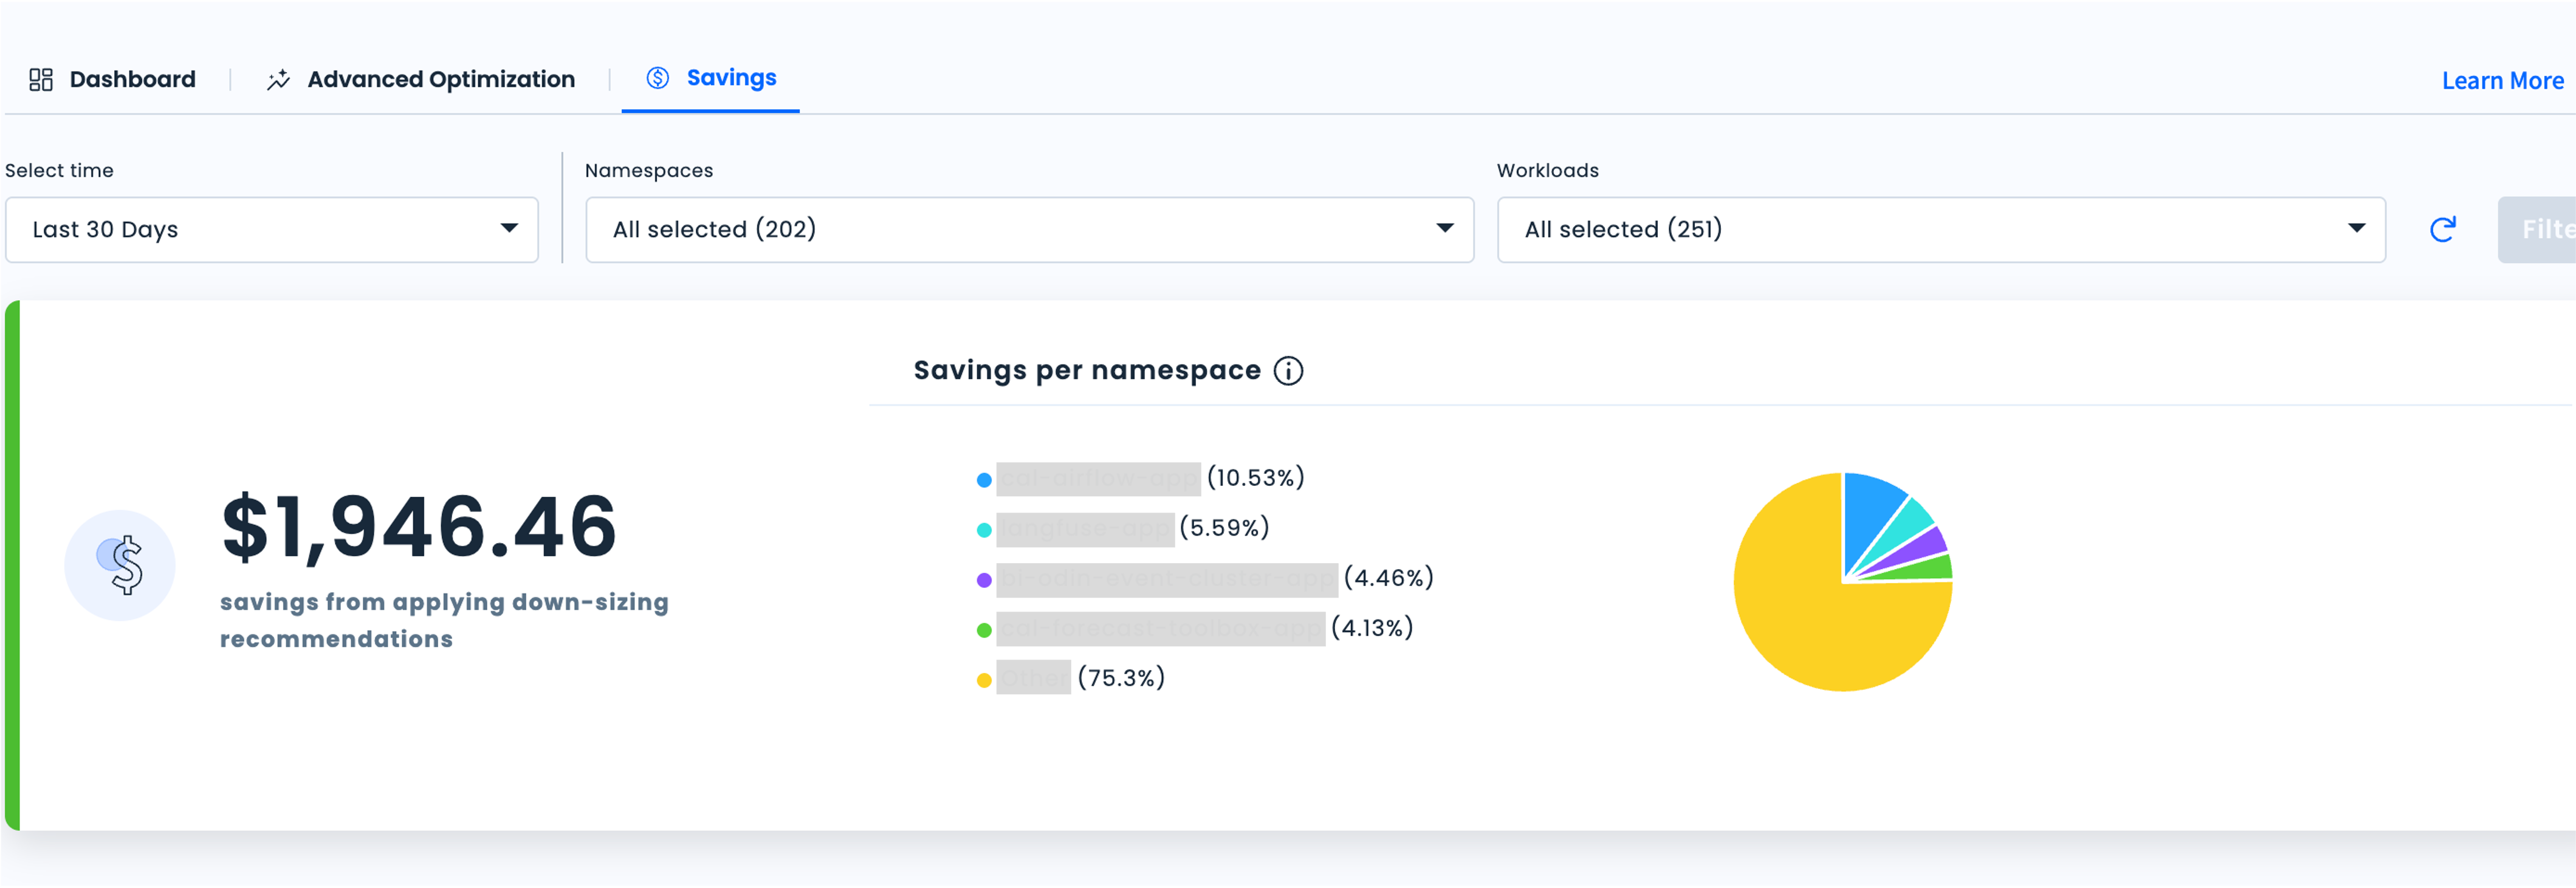Viewport: 2576px width, 888px height.
Task: Click the purple legend dot for 4.46%
Action: coord(984,580)
